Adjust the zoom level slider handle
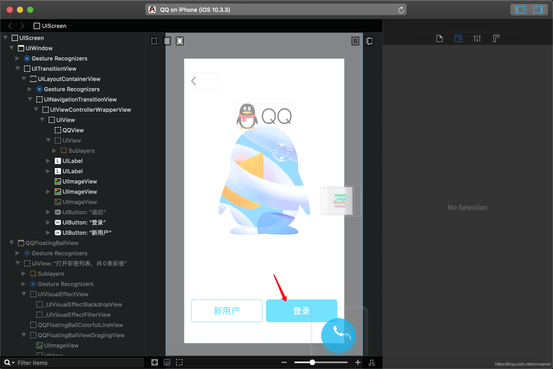 (x=312, y=362)
